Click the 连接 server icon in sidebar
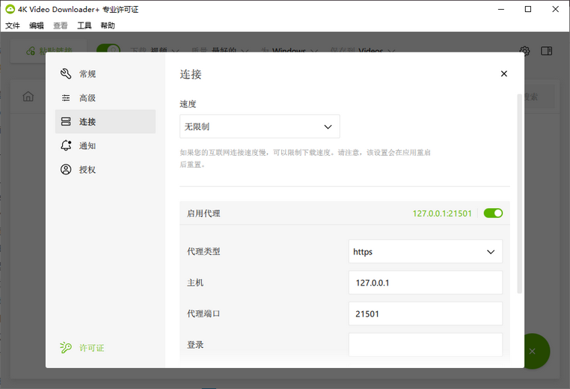Image resolution: width=570 pixels, height=389 pixels. click(x=66, y=122)
